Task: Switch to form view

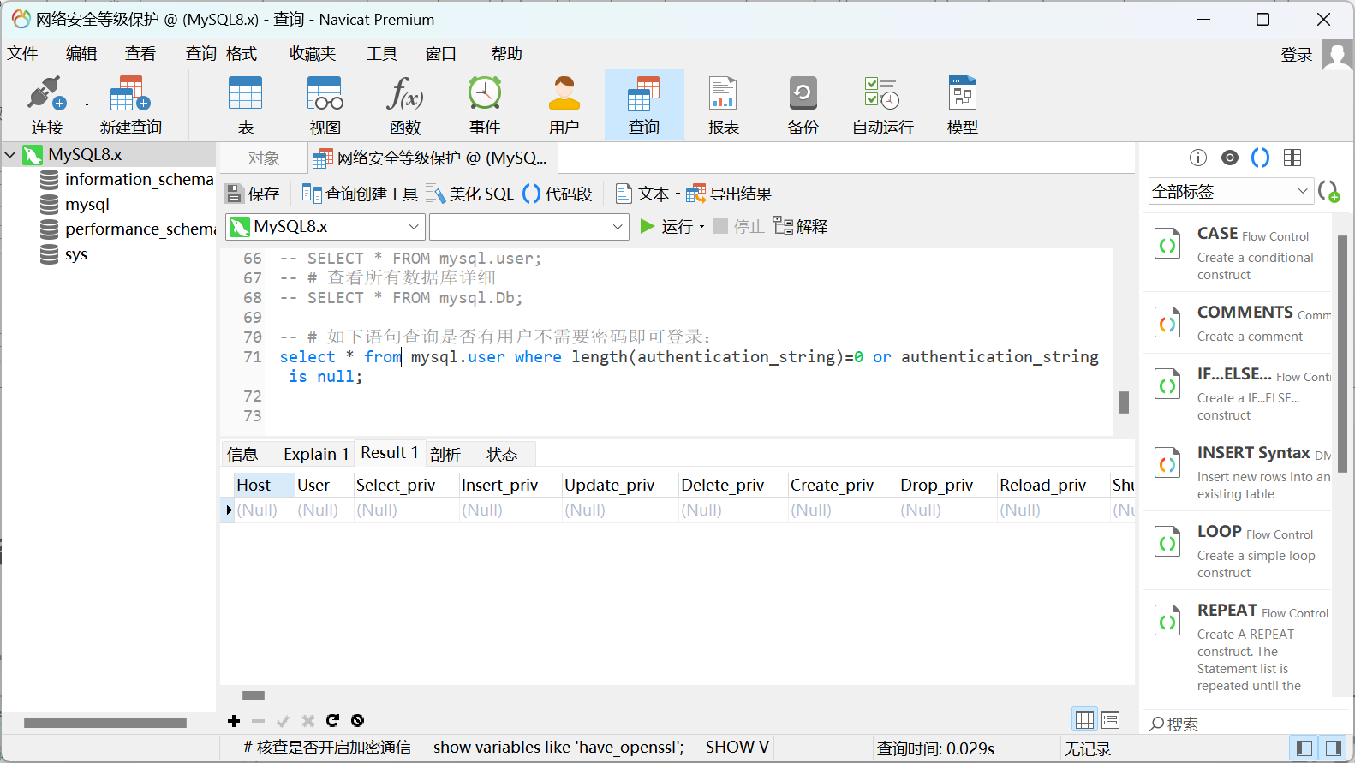Action: point(1111,719)
